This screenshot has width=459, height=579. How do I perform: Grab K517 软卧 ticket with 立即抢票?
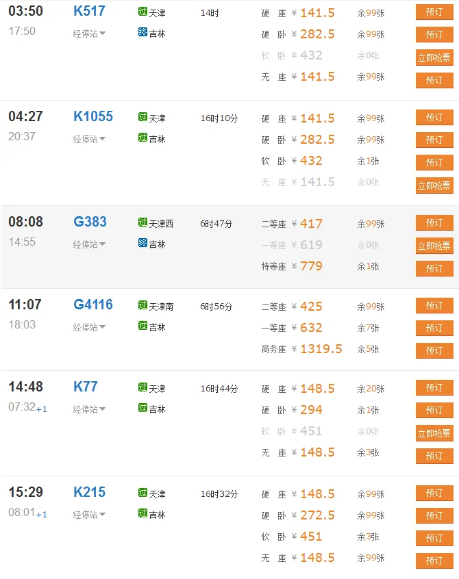[434, 57]
